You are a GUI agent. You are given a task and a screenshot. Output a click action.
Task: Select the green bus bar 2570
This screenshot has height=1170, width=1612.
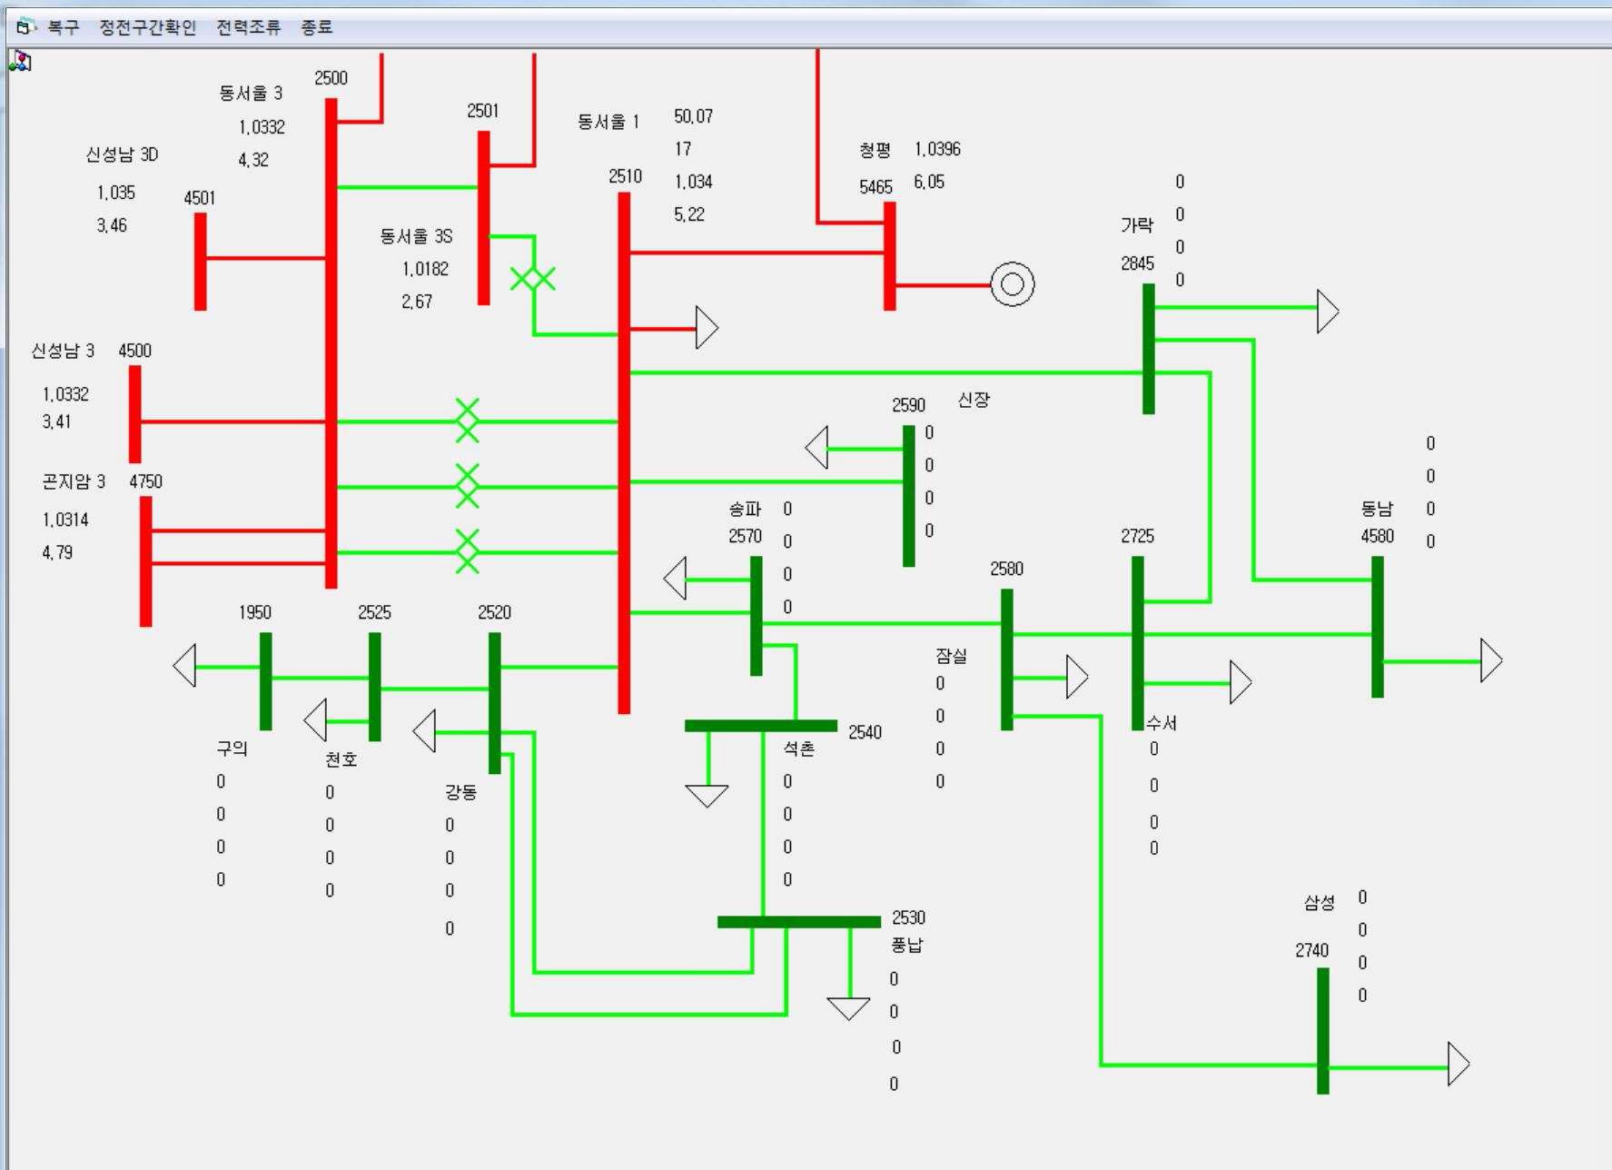(x=757, y=616)
